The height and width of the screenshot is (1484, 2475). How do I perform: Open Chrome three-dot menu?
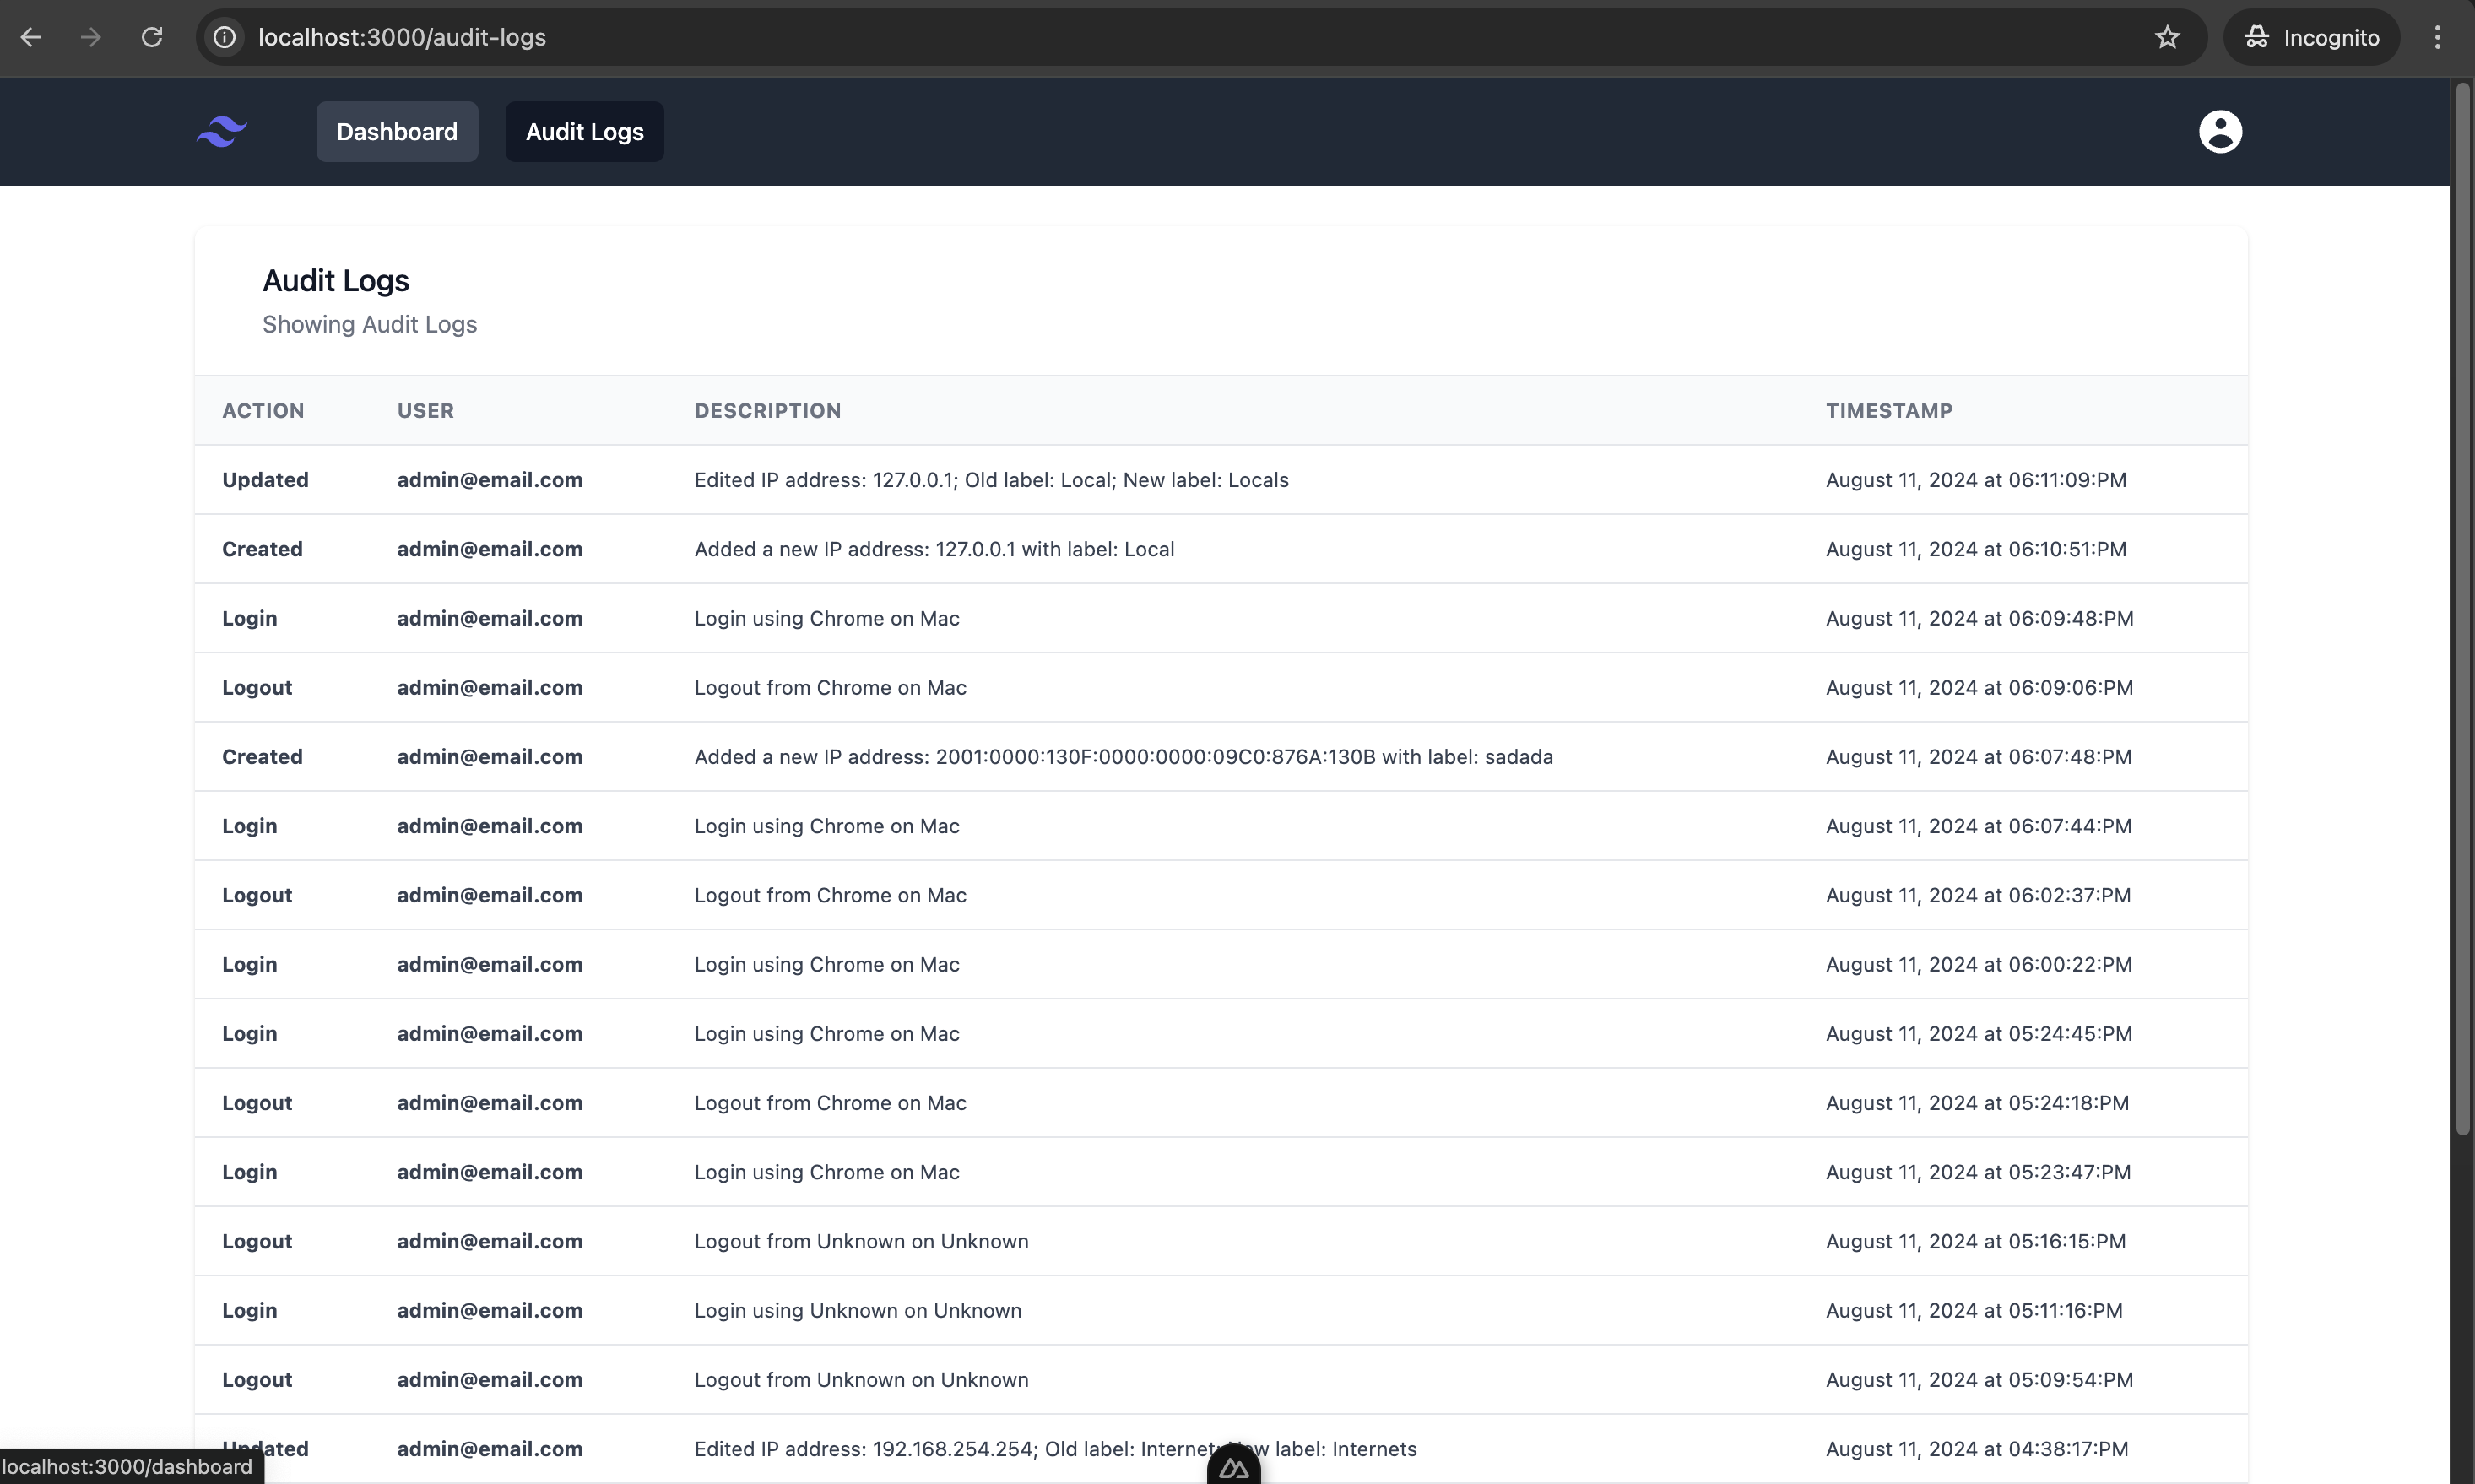2437,37
